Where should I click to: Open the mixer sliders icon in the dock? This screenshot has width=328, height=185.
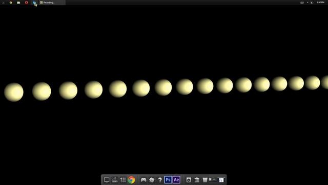point(123,180)
